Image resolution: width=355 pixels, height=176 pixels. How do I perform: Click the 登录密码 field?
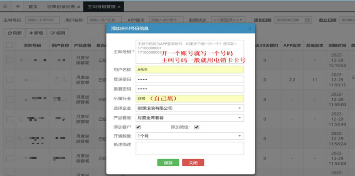coord(190,80)
